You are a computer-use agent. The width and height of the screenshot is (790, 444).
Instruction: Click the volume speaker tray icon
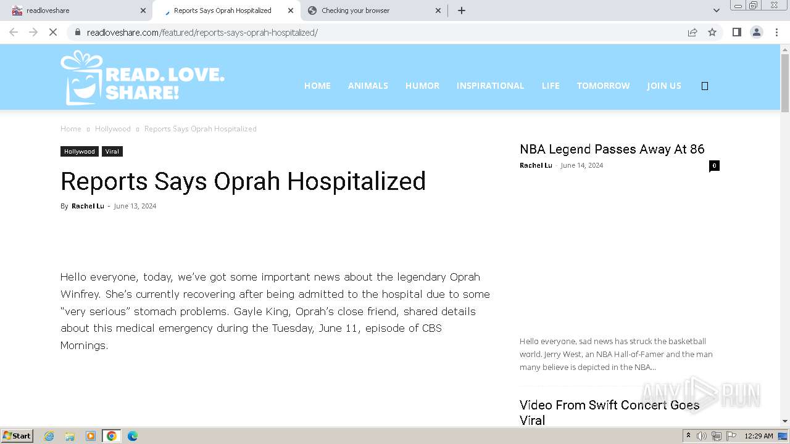tap(702, 436)
